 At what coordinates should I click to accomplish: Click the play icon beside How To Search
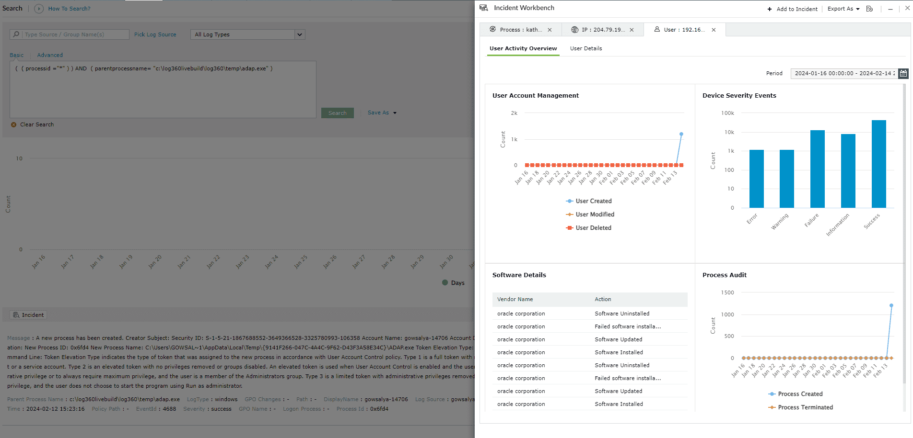pyautogui.click(x=39, y=9)
